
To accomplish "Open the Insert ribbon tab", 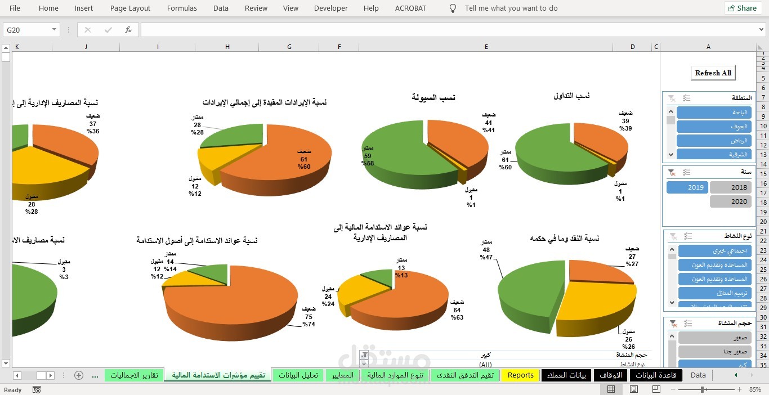I will (84, 8).
